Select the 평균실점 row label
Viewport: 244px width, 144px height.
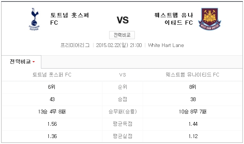(123, 136)
